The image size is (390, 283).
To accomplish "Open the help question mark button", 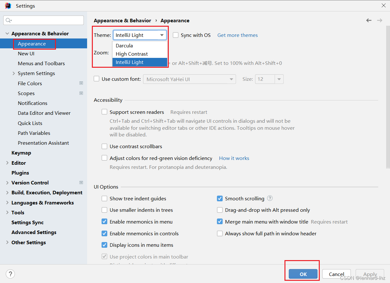I will [x=10, y=274].
